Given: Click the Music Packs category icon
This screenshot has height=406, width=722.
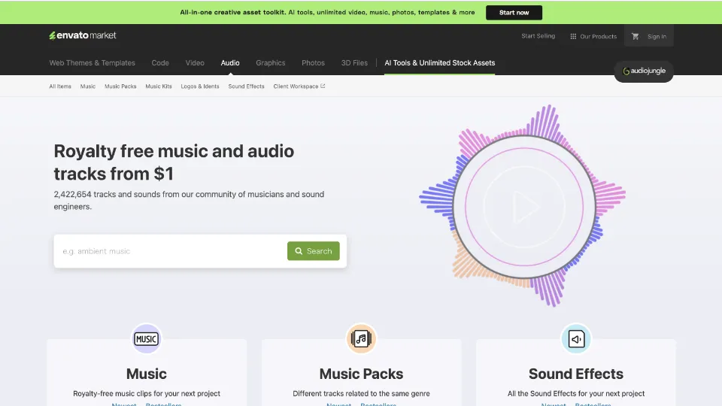Looking at the screenshot, I should (x=361, y=339).
